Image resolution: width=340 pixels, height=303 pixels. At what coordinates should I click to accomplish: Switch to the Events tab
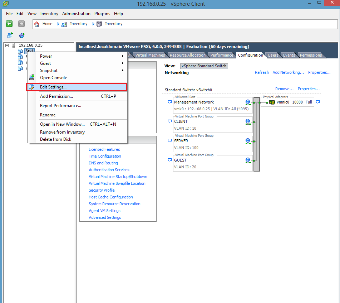coord(289,55)
